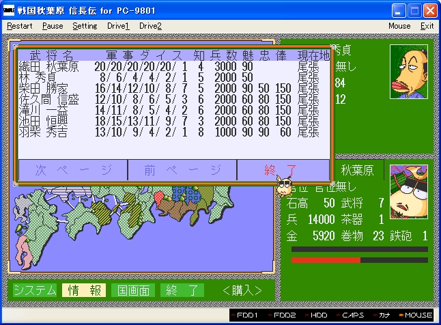Expand the Drive1 menu

(118, 26)
